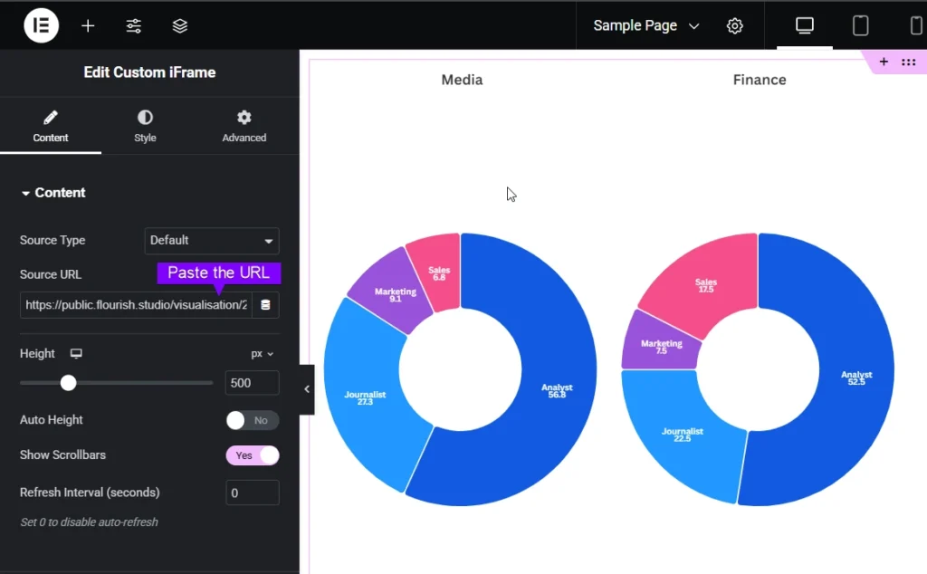This screenshot has width=927, height=574.
Task: Open the Source Type dropdown
Action: [x=212, y=241]
